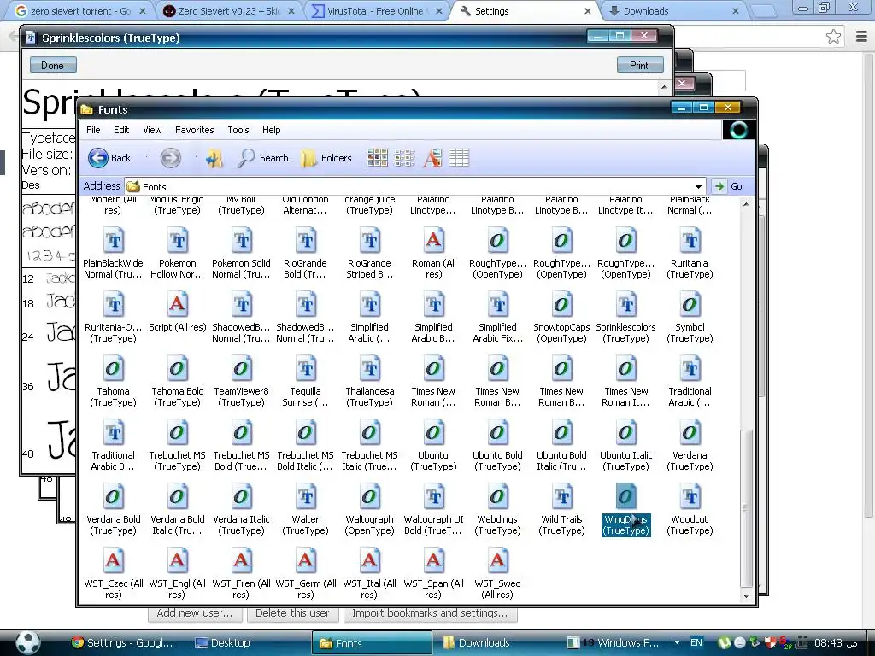
Task: Switch to VirusTotal browser tab
Action: (375, 10)
